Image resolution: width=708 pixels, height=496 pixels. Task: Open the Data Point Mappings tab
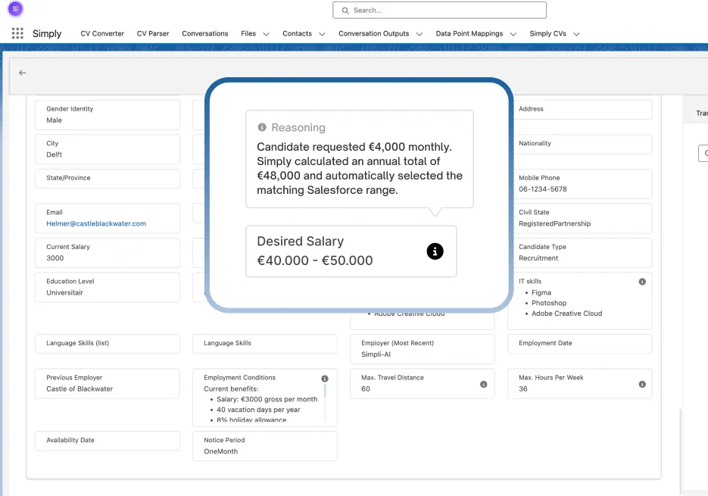pos(469,33)
